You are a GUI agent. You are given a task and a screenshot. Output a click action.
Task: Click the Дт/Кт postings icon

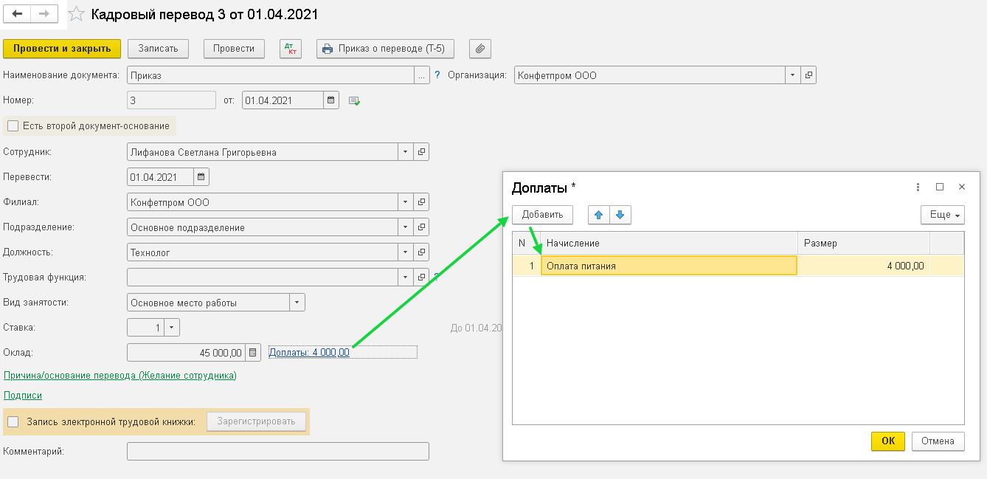[x=291, y=49]
